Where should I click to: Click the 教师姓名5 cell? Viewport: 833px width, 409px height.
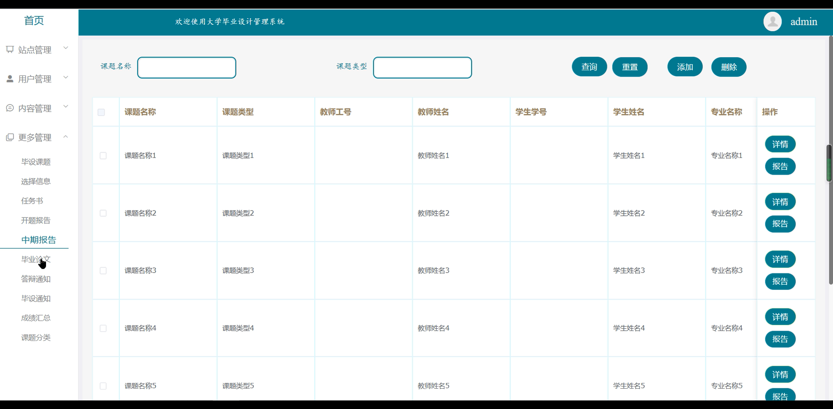(x=433, y=386)
